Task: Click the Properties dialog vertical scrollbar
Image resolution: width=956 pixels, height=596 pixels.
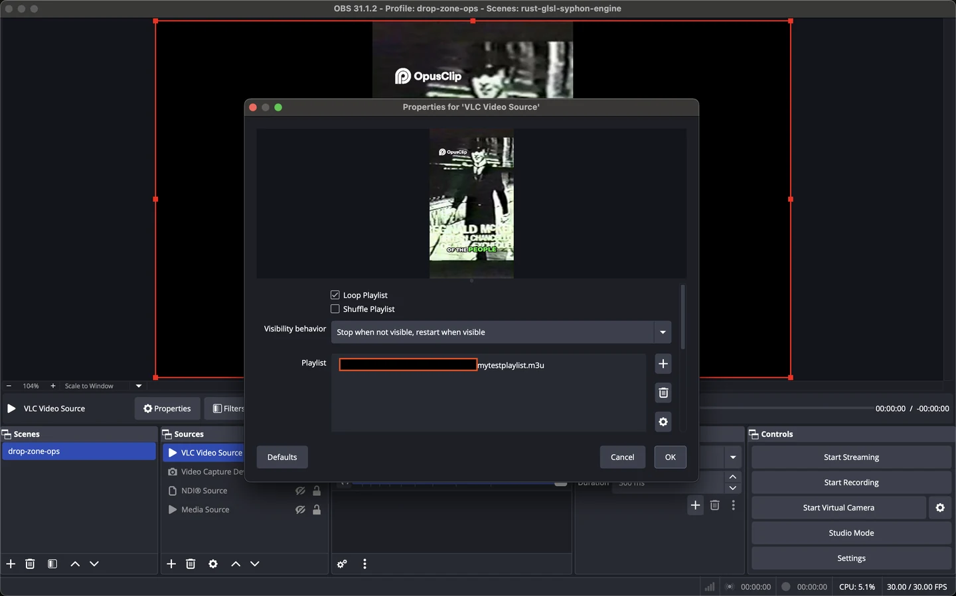Action: click(x=682, y=317)
